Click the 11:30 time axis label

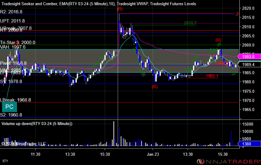click(x=35, y=154)
